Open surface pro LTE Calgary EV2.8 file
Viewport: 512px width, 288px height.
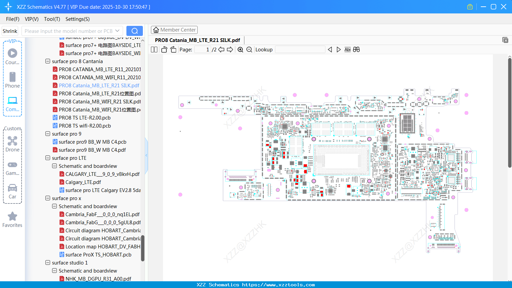pos(100,190)
